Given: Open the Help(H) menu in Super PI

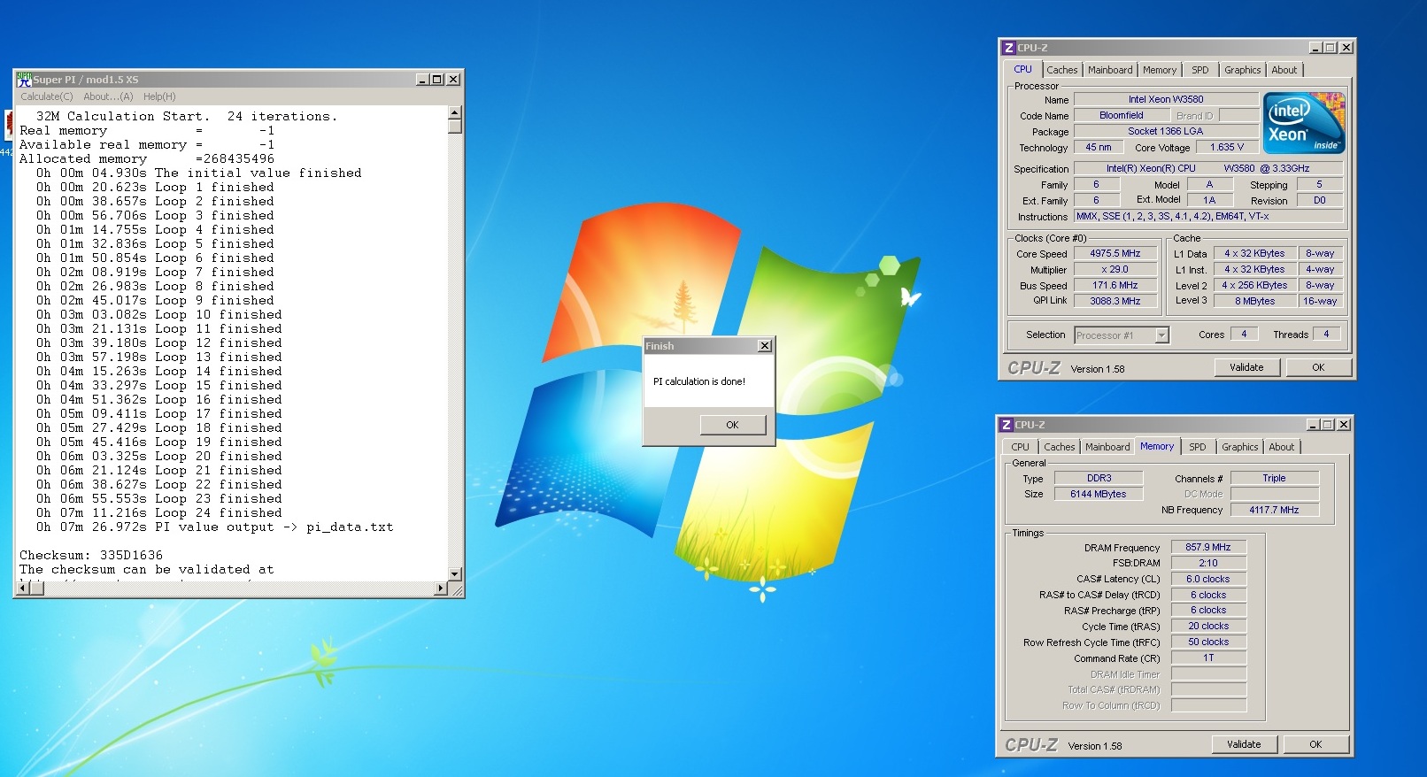Looking at the screenshot, I should (159, 96).
